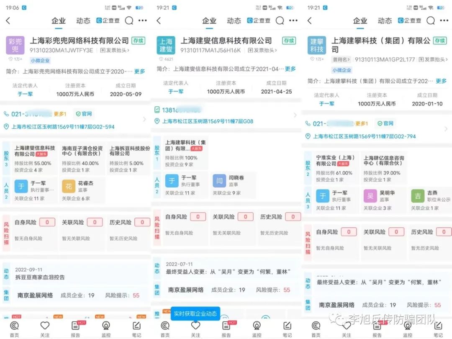Open 发票抬头 for 上海建攀科技

(433, 60)
